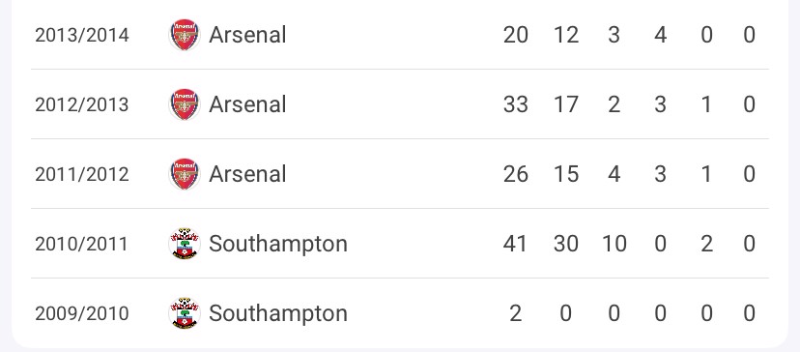Select the 2010/2011 season label

tap(81, 244)
